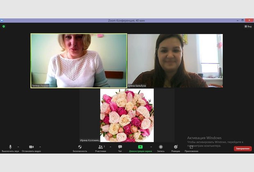Open the Вид (View) layout menu
Image resolution: width=254 pixels, height=172 pixels.
coord(248,26)
